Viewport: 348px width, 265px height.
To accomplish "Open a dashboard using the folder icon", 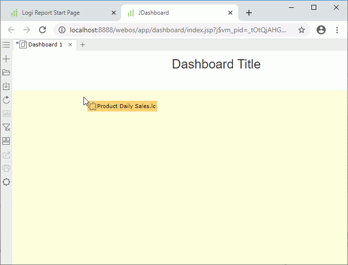I will 6,73.
